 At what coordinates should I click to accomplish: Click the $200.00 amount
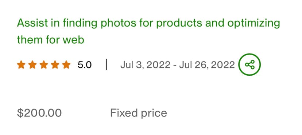click(39, 113)
